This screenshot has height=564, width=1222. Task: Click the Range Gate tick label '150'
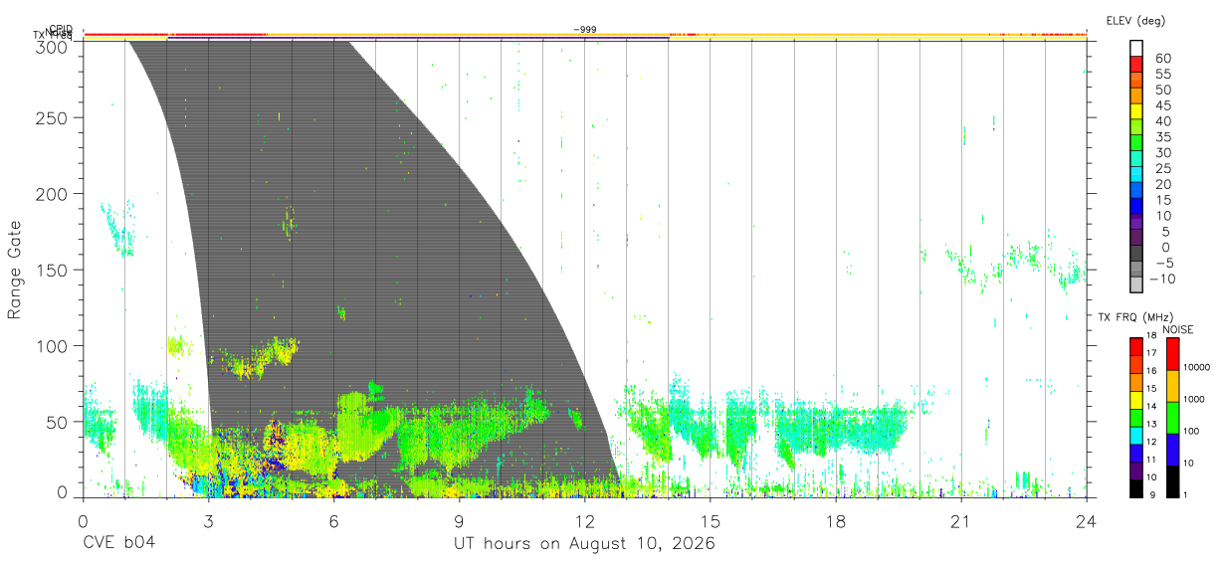tap(52, 270)
